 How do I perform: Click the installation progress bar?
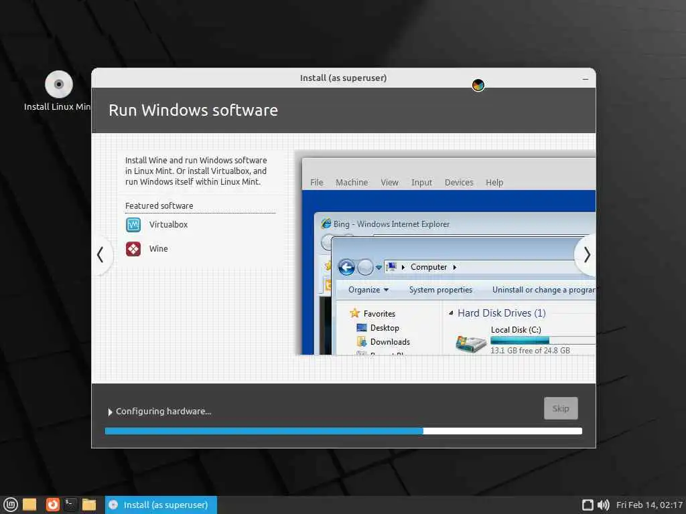tap(344, 431)
